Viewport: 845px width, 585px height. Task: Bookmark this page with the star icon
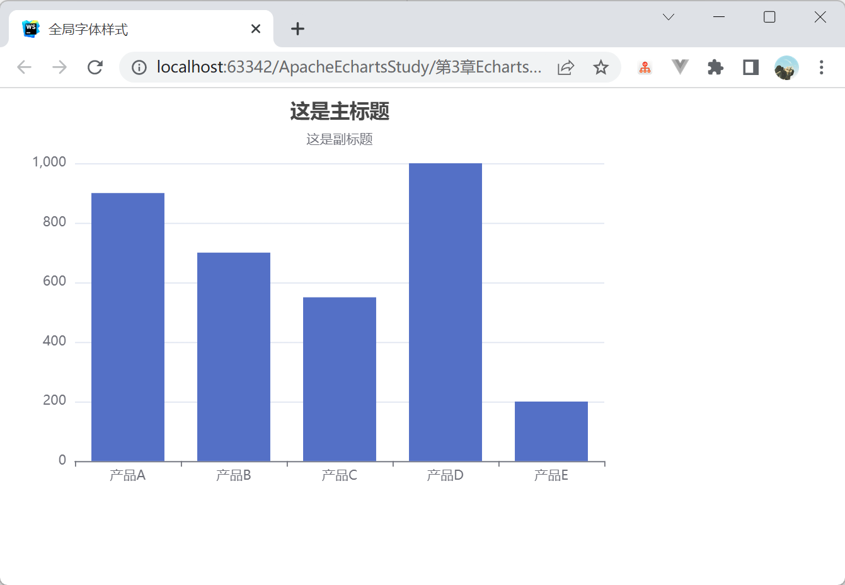(x=601, y=67)
